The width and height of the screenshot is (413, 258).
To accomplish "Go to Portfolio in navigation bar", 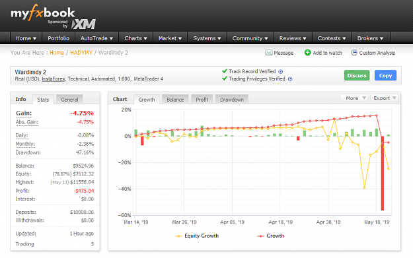I will 58,38.
